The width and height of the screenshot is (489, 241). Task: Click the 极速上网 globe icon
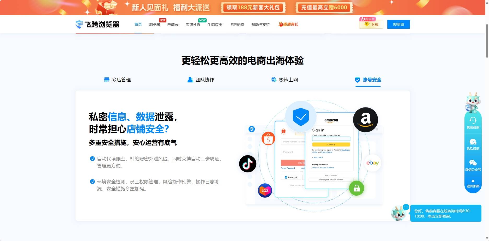click(274, 80)
